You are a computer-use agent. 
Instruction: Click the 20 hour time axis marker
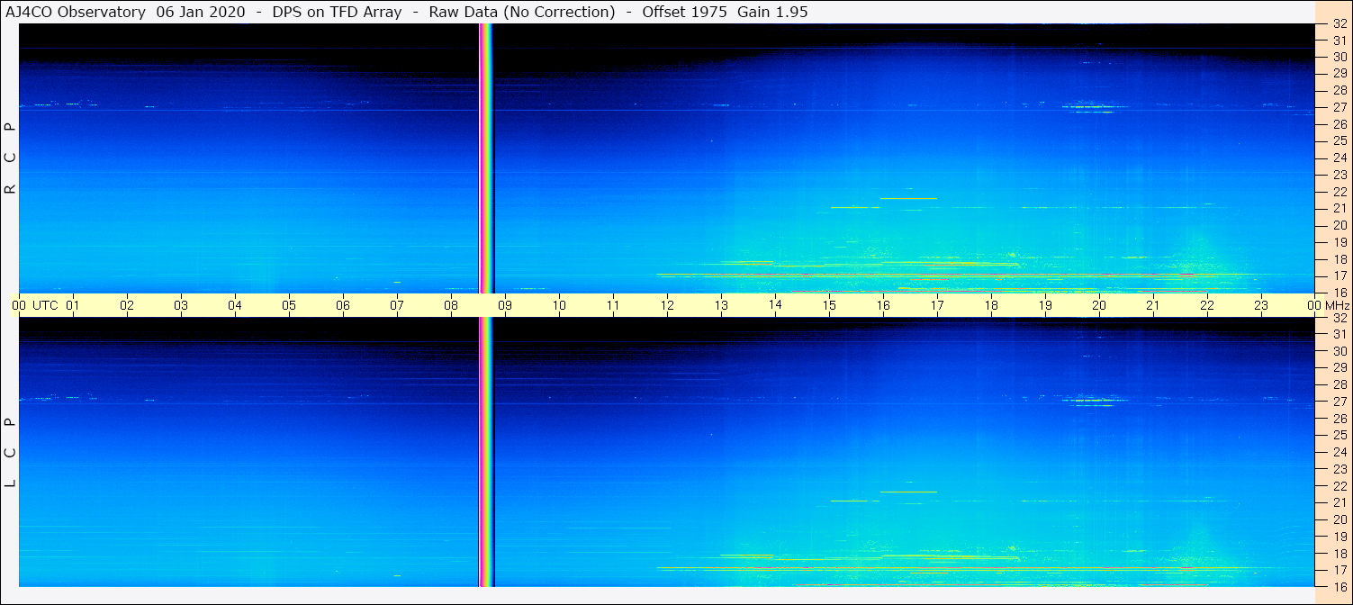point(1099,305)
